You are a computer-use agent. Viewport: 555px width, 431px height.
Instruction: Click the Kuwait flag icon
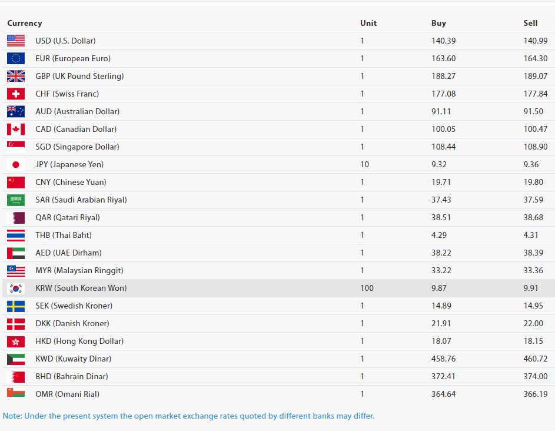pyautogui.click(x=16, y=359)
